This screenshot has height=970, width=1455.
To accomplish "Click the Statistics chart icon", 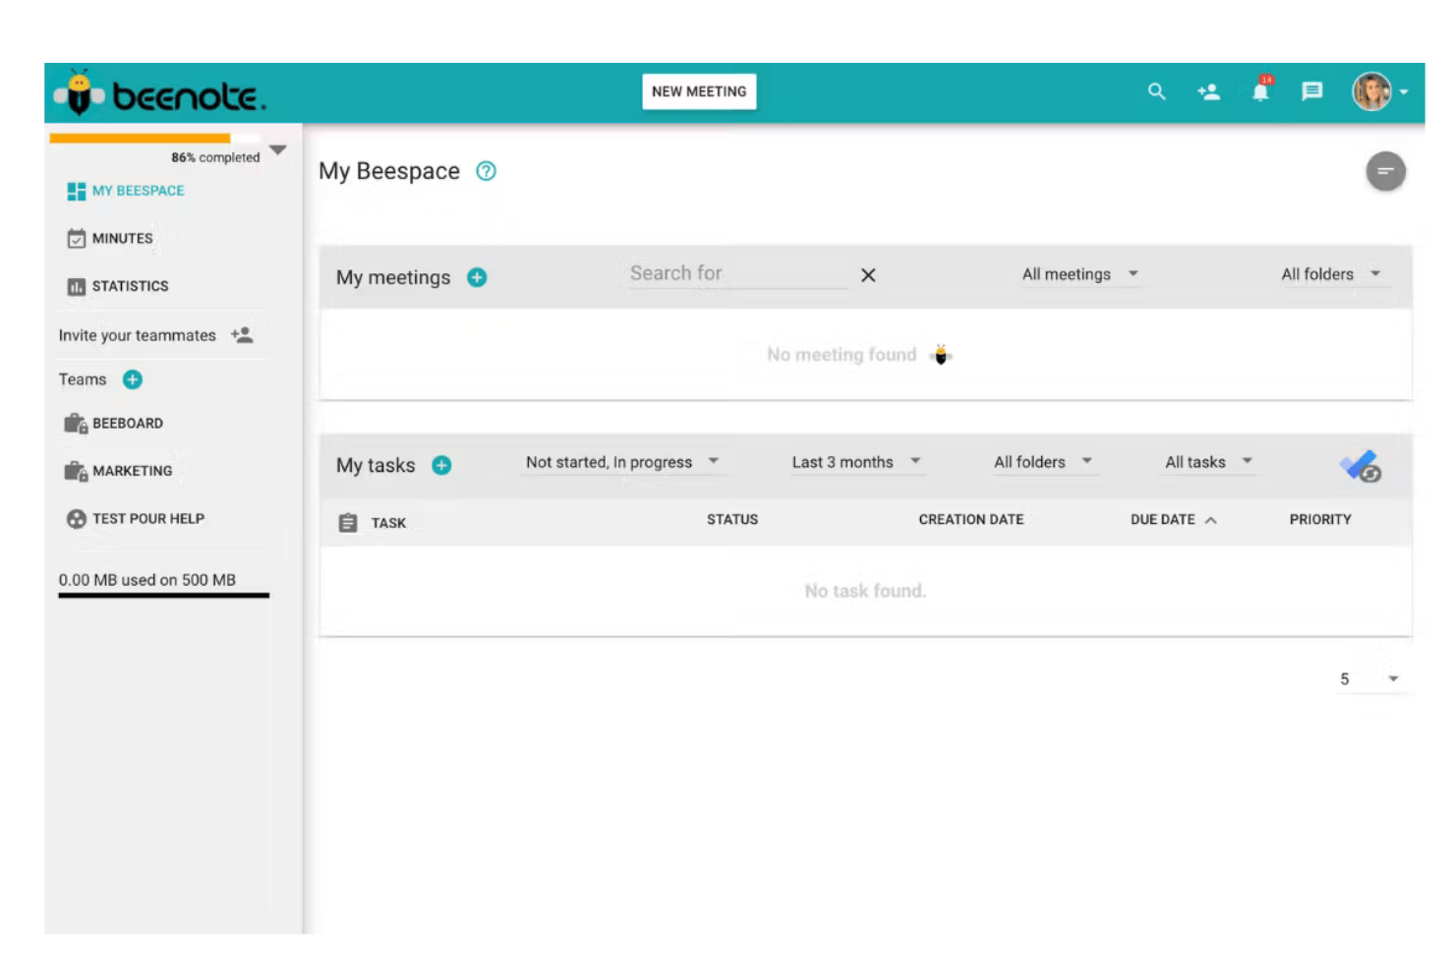I will 76,286.
